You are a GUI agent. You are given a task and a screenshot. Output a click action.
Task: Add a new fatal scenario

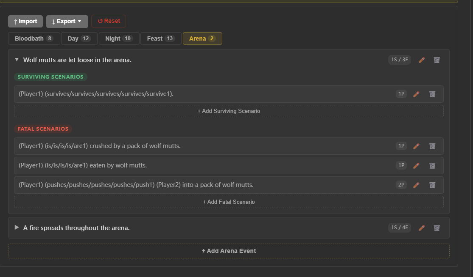coord(229,202)
